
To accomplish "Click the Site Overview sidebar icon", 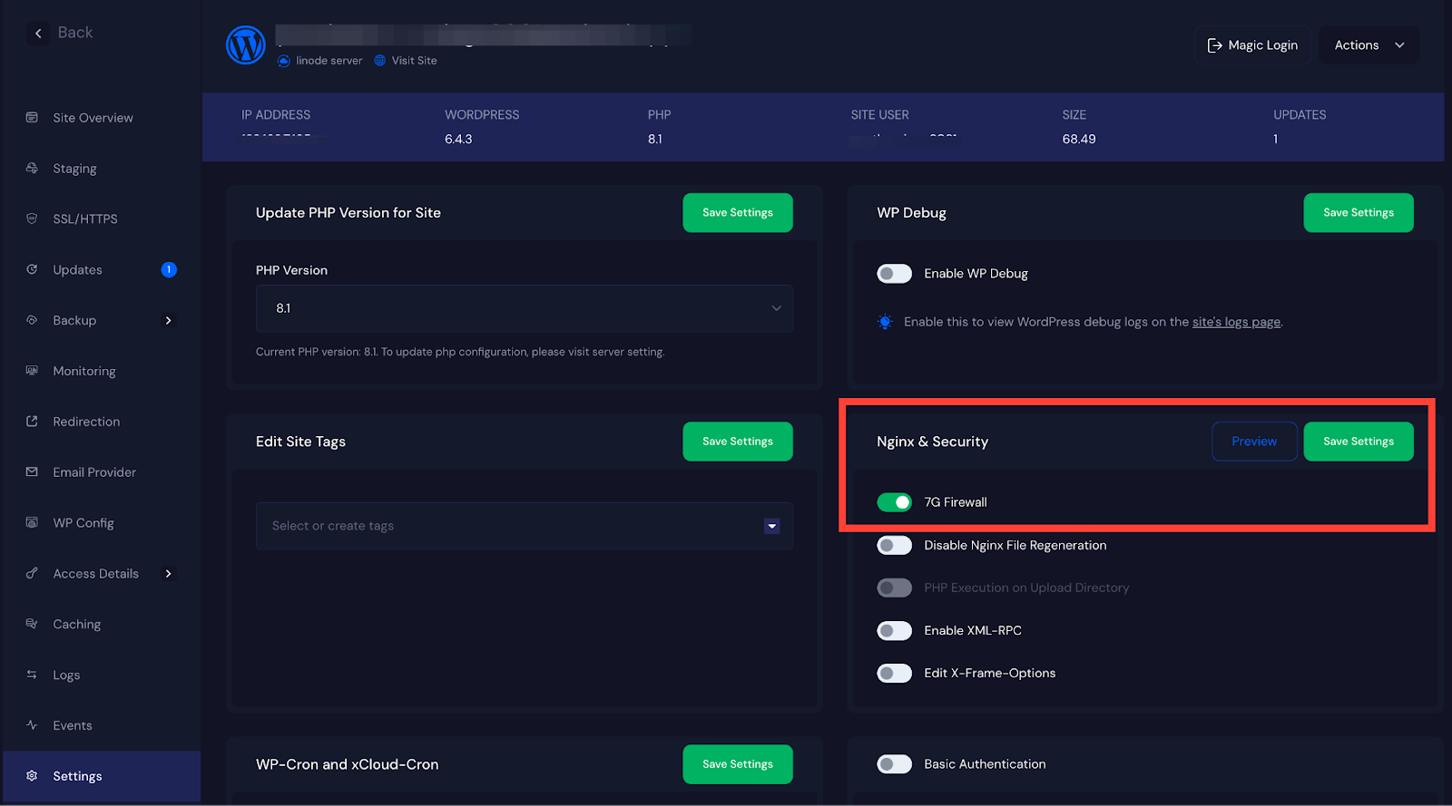I will (x=32, y=118).
